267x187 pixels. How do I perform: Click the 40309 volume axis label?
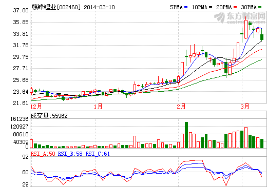click(21, 142)
